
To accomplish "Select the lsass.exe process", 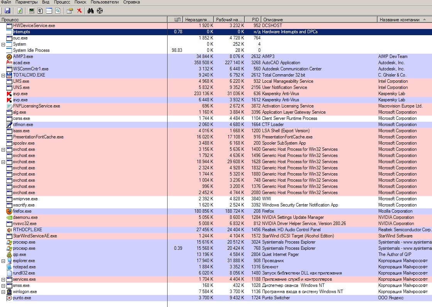I will 21,131.
